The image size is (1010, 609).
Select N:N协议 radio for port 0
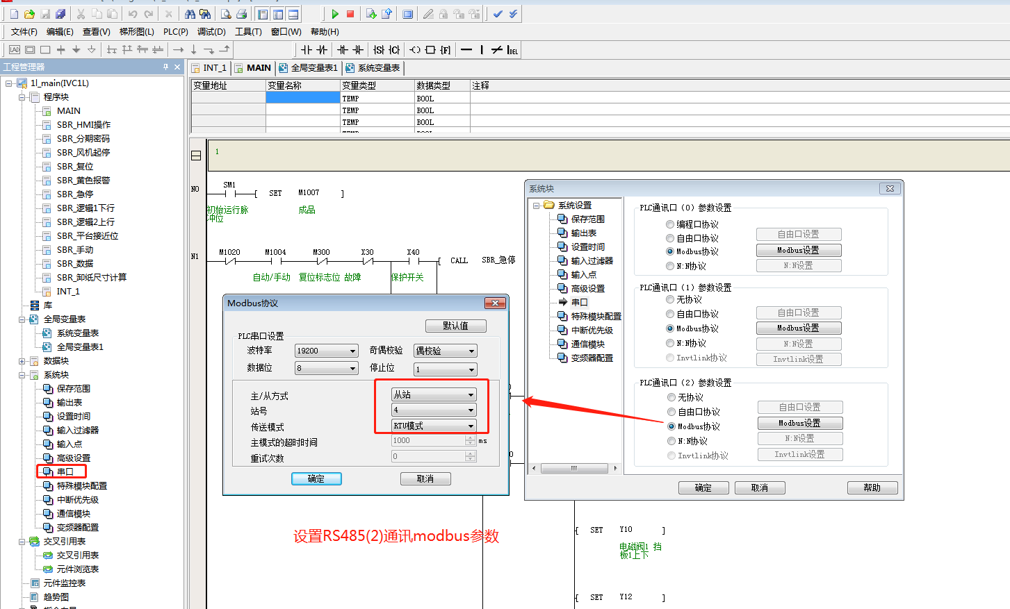(670, 266)
